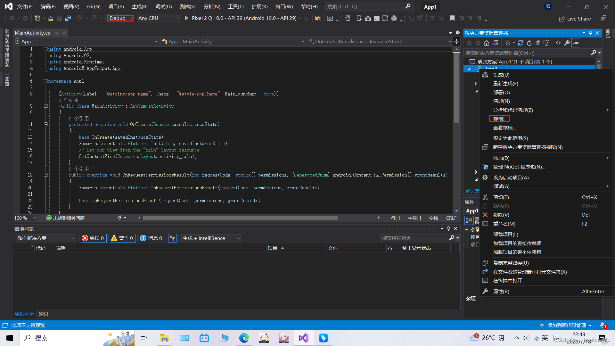Toggle the Messages 0 filter button
Image resolution: width=615 pixels, height=346 pixels.
tap(151, 238)
